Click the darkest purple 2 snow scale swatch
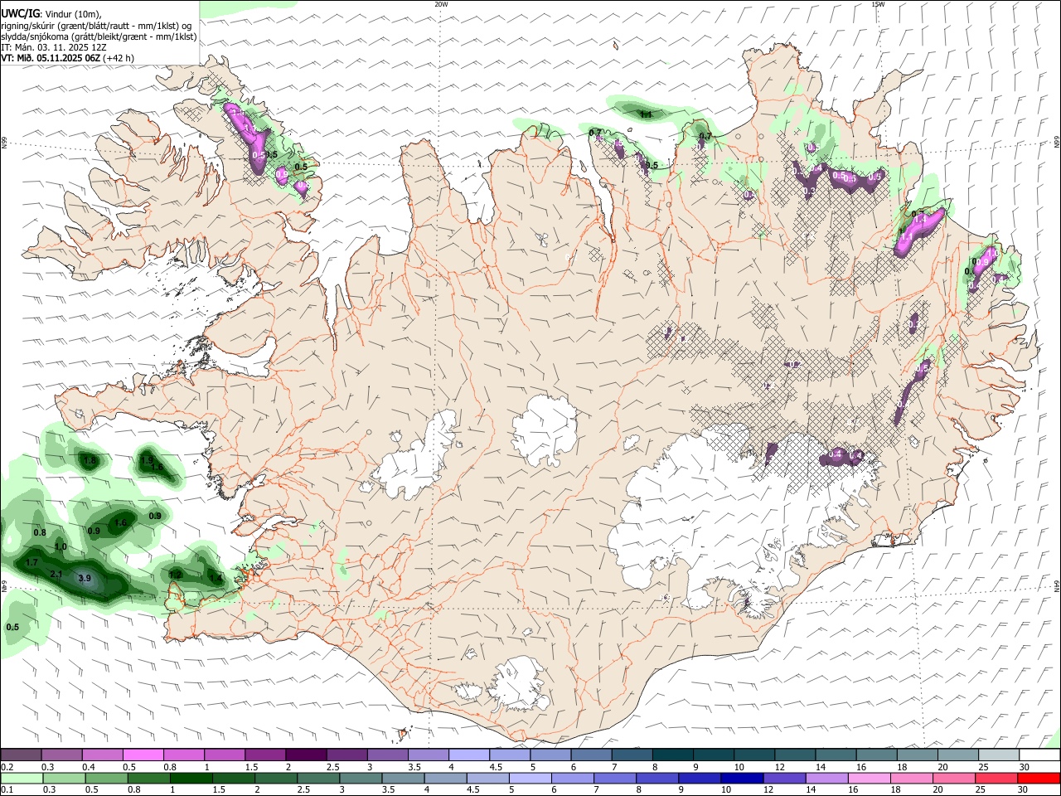The image size is (1061, 796). click(x=305, y=755)
